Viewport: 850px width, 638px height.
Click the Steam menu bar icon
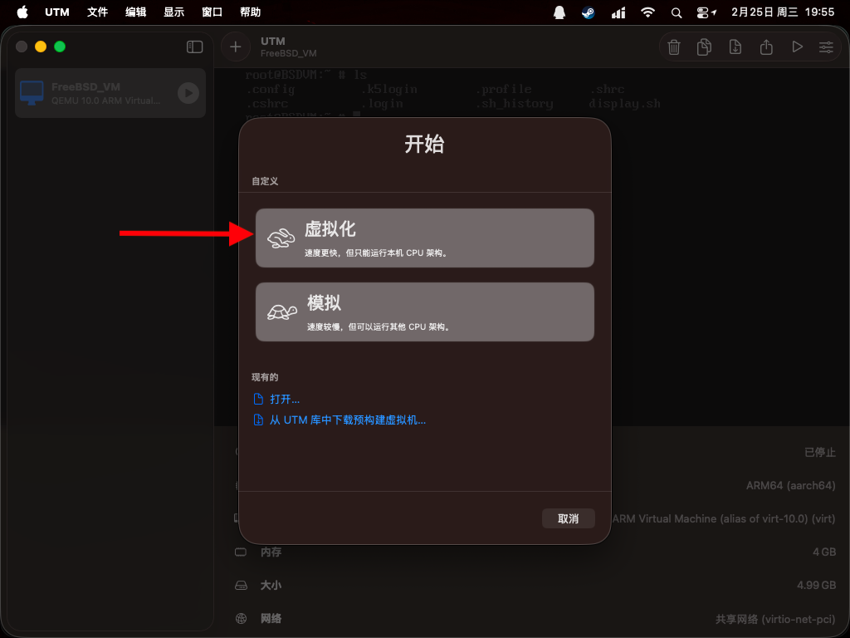pyautogui.click(x=589, y=12)
